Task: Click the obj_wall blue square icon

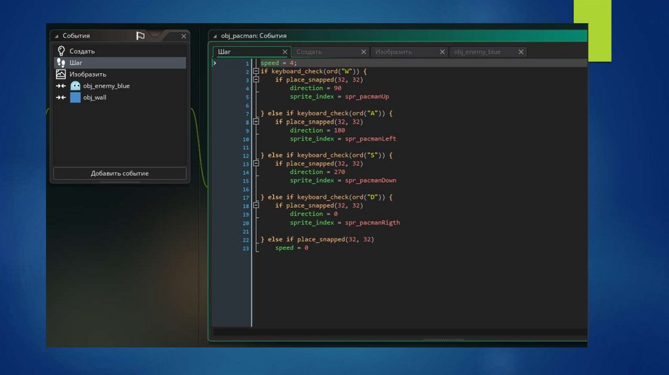Action: pyautogui.click(x=76, y=97)
